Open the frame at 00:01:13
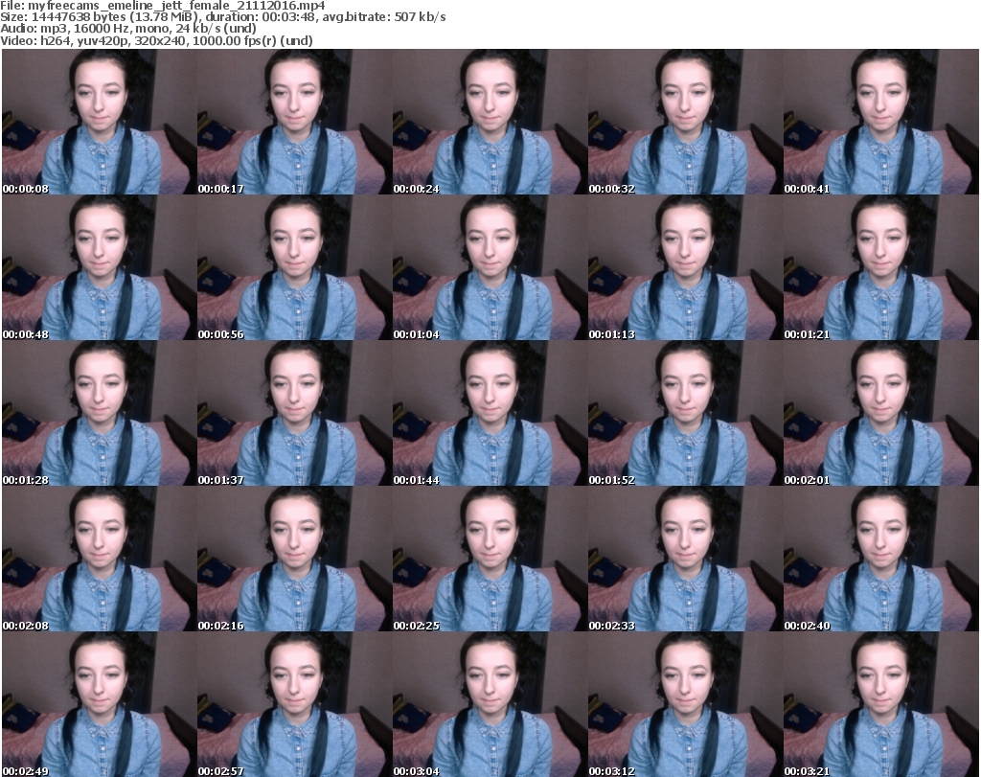Viewport: 981px width, 777px height. tap(685, 267)
